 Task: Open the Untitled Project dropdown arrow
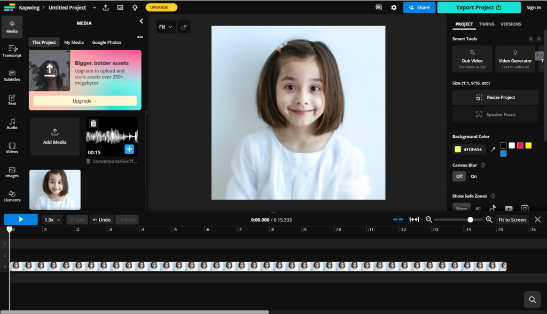pyautogui.click(x=94, y=7)
